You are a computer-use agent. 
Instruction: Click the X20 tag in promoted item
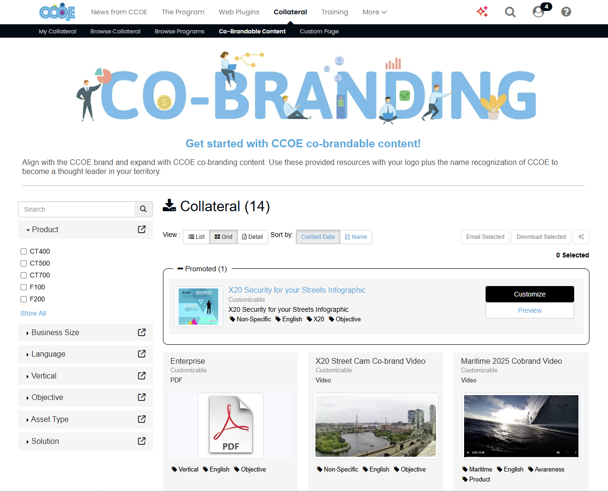pos(315,319)
